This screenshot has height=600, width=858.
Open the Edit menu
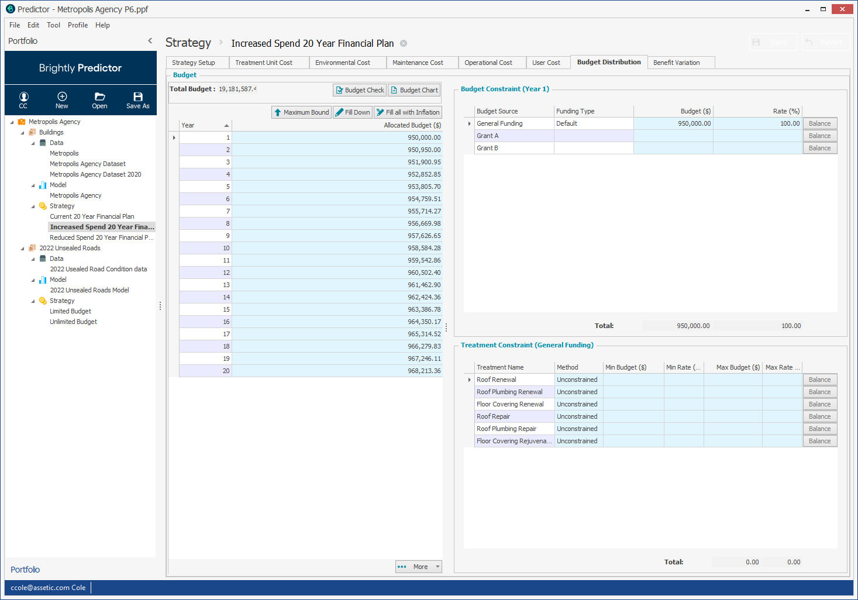[x=33, y=25]
